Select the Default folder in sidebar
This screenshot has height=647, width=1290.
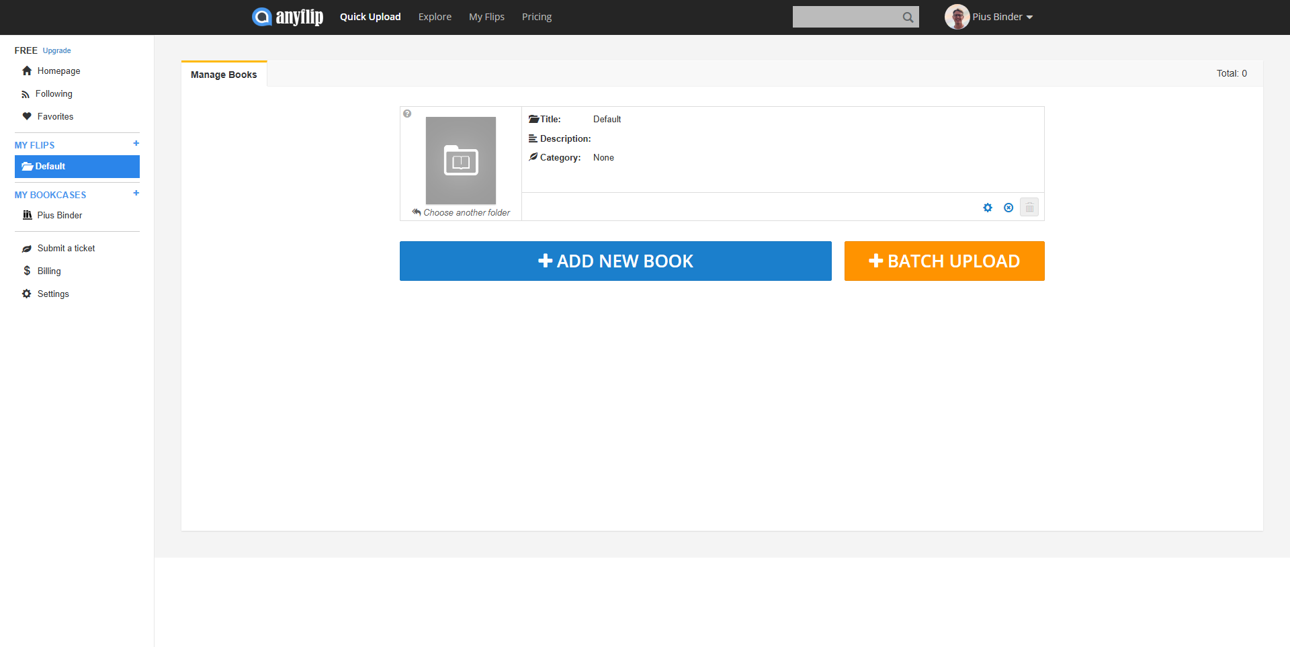[77, 167]
